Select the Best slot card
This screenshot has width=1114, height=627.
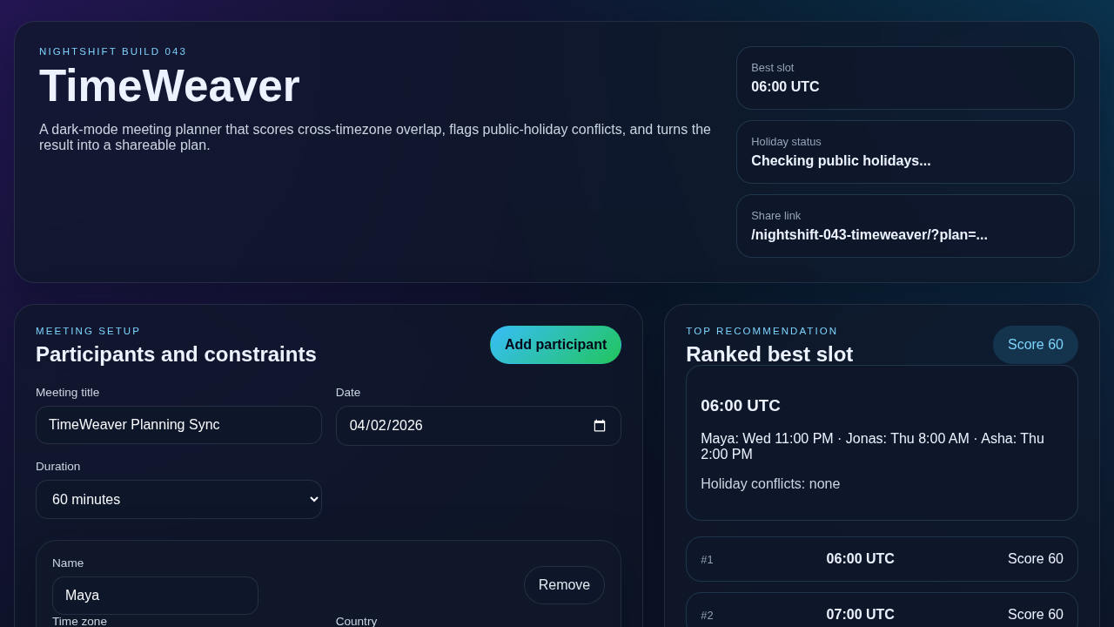[x=905, y=78]
